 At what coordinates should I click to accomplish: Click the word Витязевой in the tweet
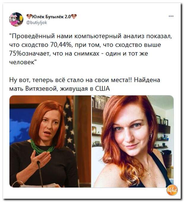[42, 89]
